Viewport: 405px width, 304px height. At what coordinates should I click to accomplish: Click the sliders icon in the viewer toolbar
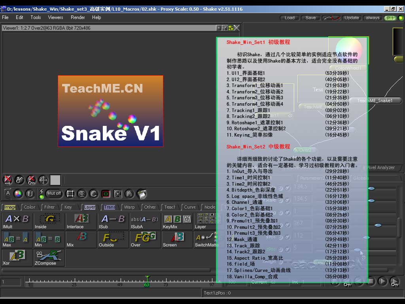pos(82,194)
